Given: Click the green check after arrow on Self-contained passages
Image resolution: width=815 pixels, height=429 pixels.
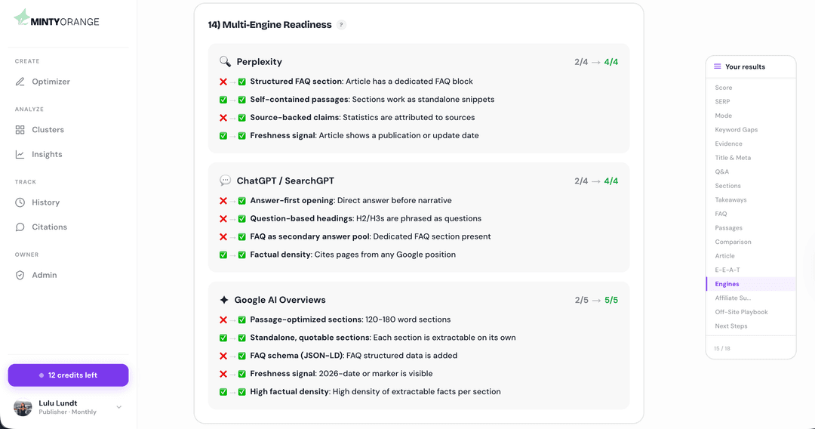Looking at the screenshot, I should pos(241,100).
